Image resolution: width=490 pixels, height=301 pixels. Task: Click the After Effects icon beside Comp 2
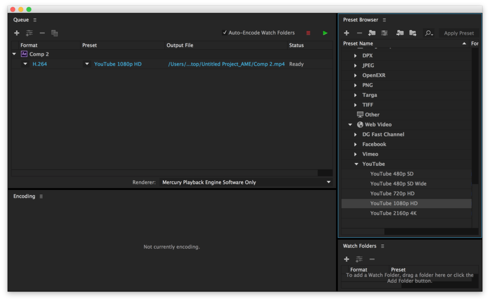24,54
